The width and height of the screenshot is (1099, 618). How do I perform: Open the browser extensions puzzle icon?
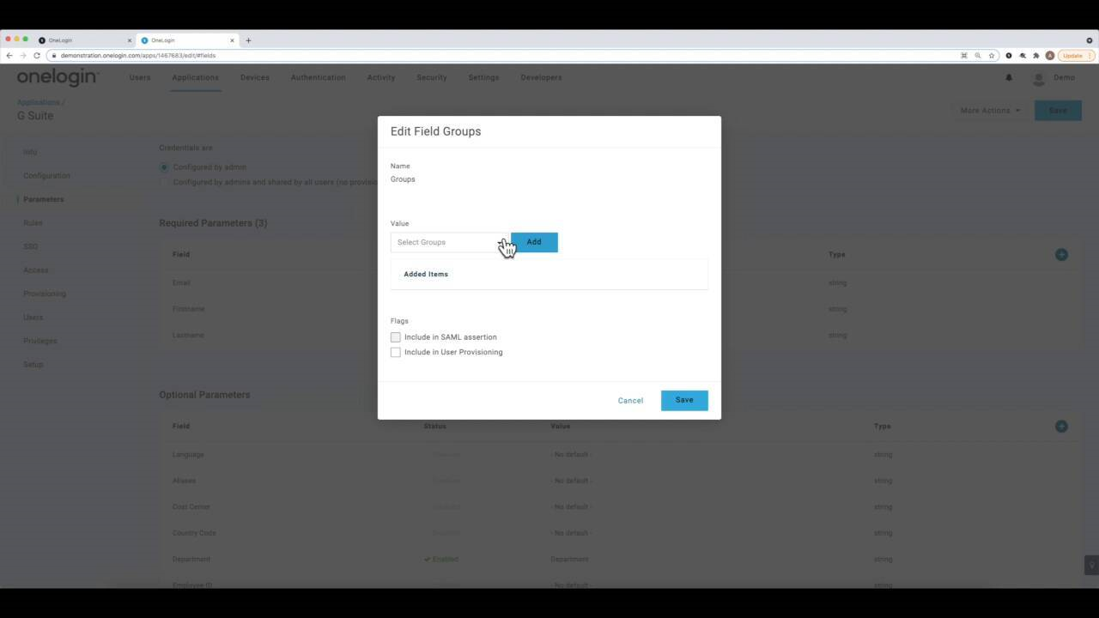click(x=1036, y=55)
